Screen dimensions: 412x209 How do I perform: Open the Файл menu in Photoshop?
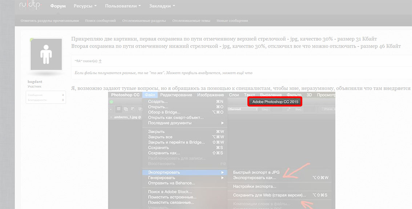pyautogui.click(x=150, y=95)
